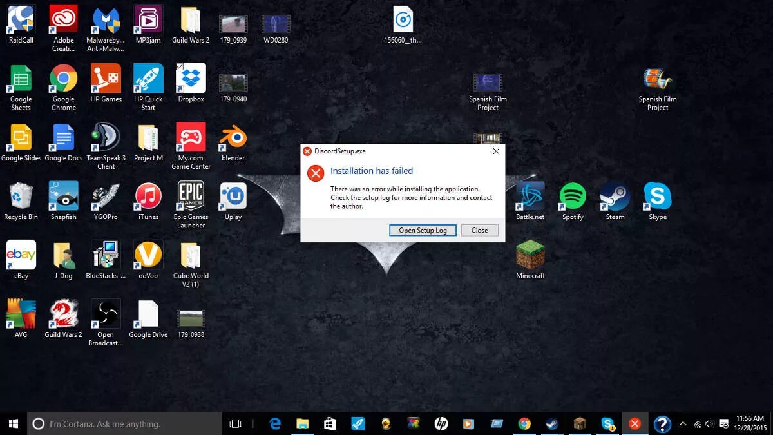Viewport: 773px width, 435px height.
Task: Select the Guild Wars 2 folder icon
Action: click(191, 24)
